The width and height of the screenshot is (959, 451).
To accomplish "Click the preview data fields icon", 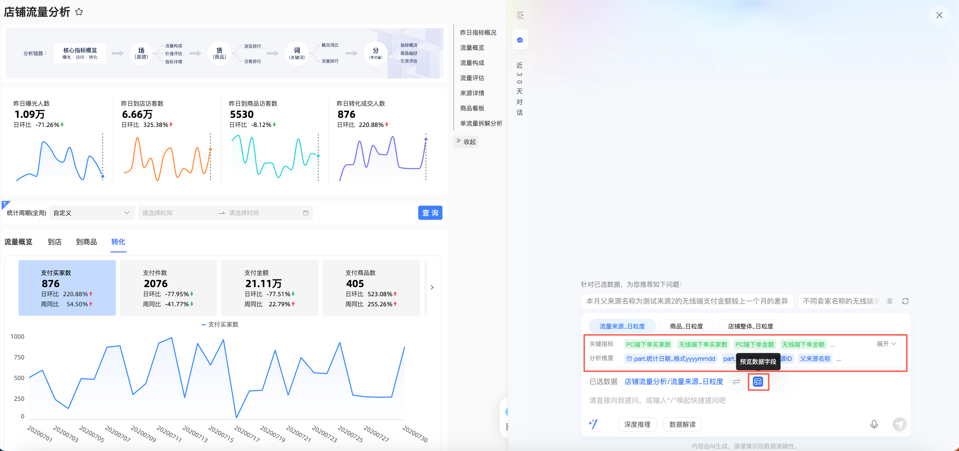I will [x=758, y=382].
